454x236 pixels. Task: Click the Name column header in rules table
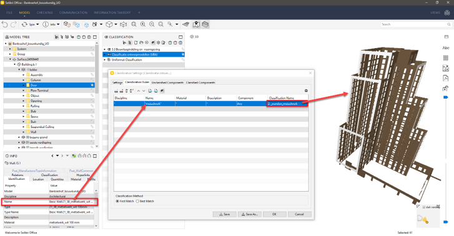[x=159, y=98]
